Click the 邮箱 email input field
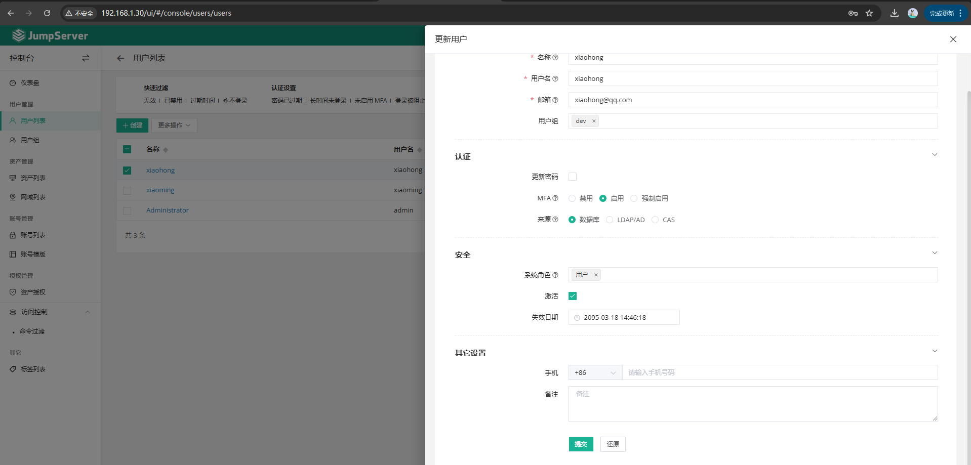Image resolution: width=971 pixels, height=465 pixels. point(753,100)
